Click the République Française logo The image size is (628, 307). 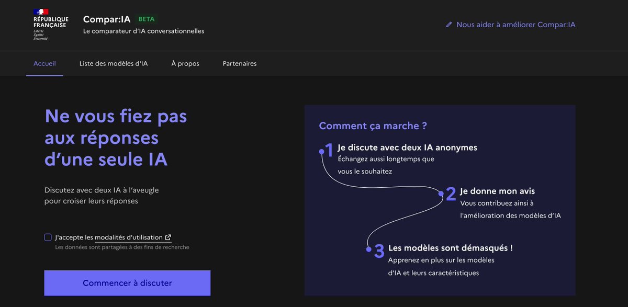point(50,25)
